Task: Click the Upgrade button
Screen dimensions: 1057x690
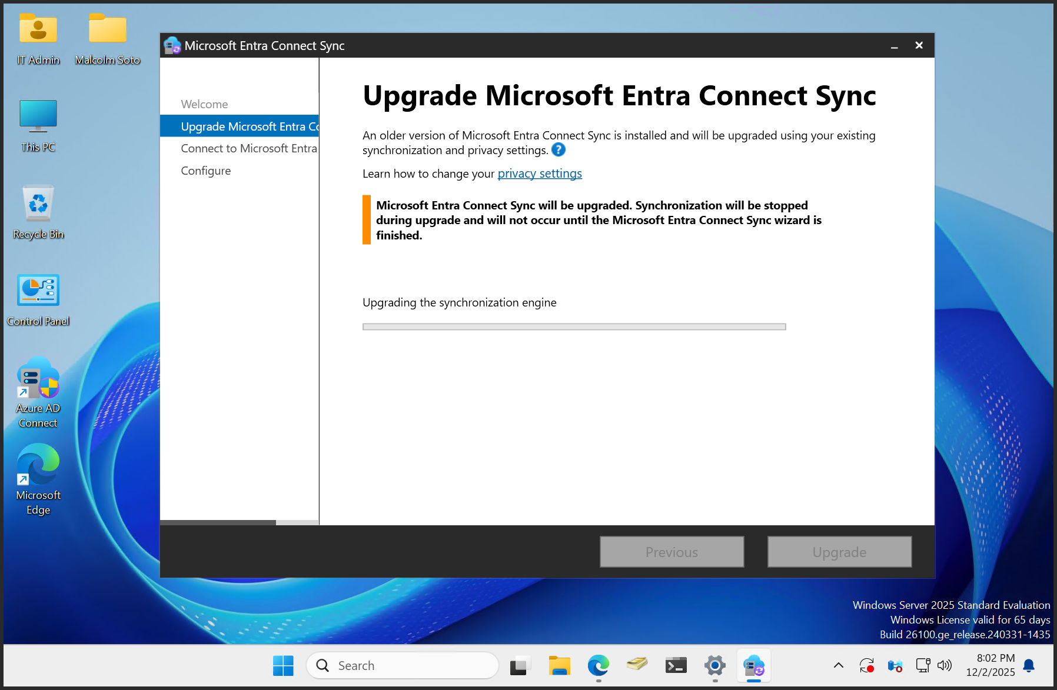Action: point(839,552)
